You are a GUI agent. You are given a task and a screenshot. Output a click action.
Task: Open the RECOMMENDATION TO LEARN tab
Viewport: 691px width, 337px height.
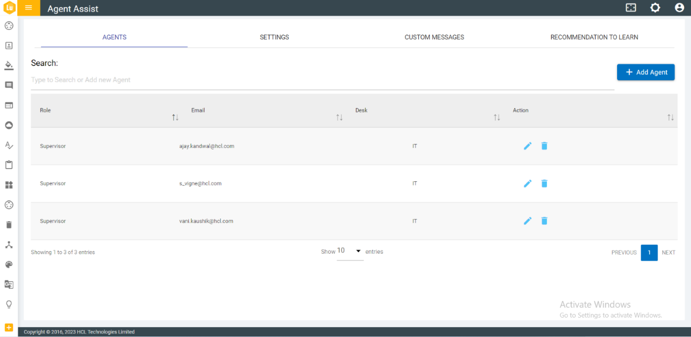[x=594, y=37]
